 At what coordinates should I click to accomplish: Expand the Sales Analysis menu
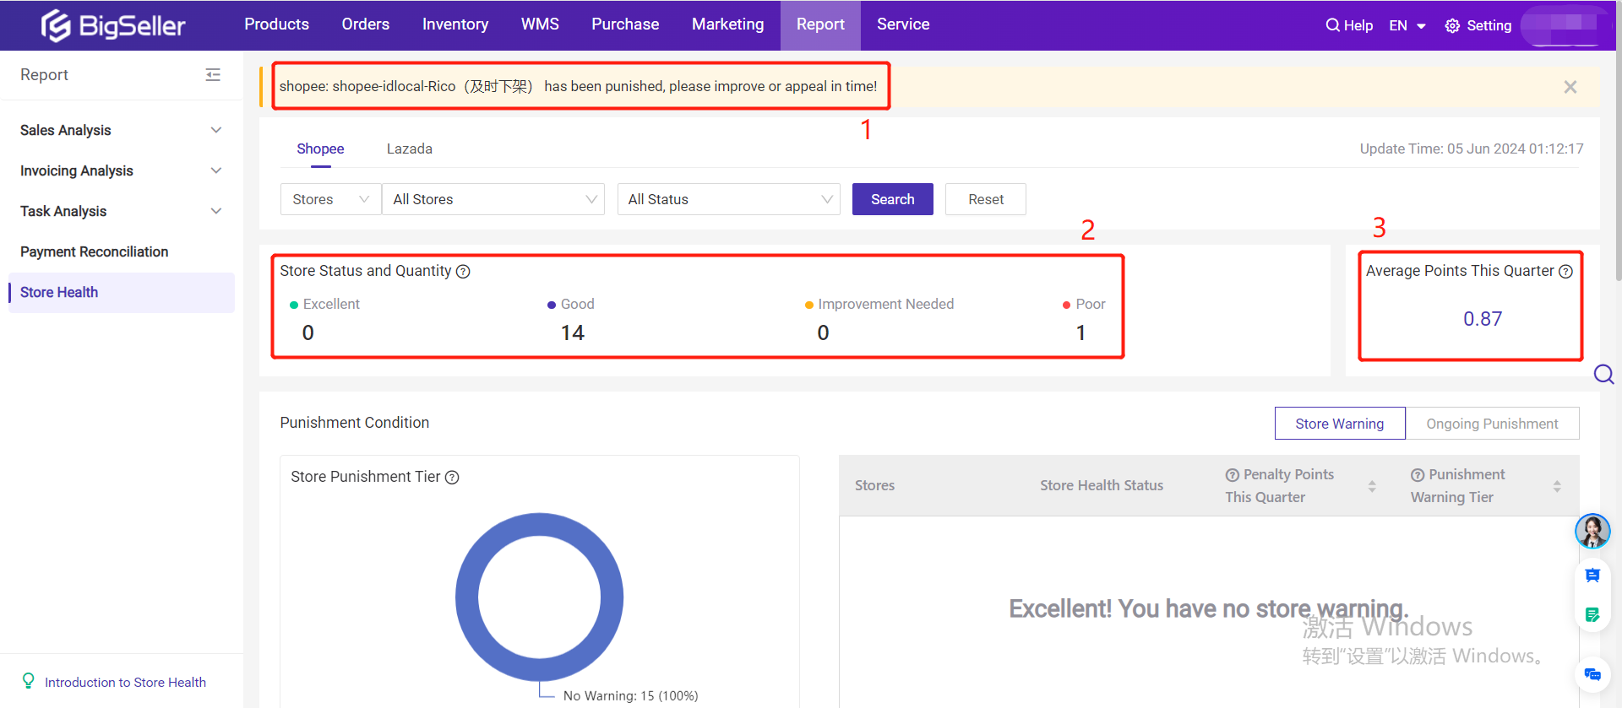121,130
